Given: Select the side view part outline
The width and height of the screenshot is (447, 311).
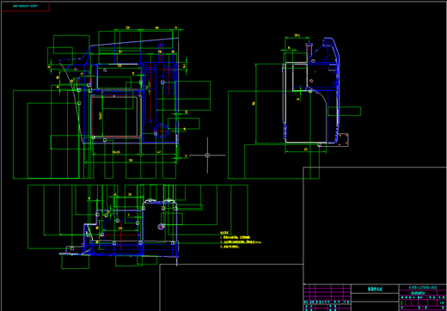Looking at the screenshot, I should click(311, 91).
